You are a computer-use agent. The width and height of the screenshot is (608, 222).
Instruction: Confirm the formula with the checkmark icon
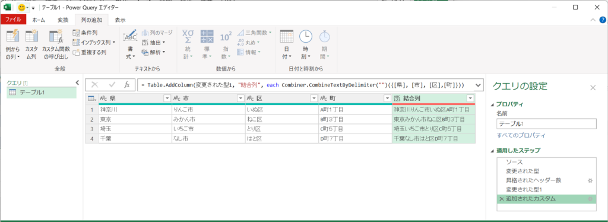pos(112,84)
